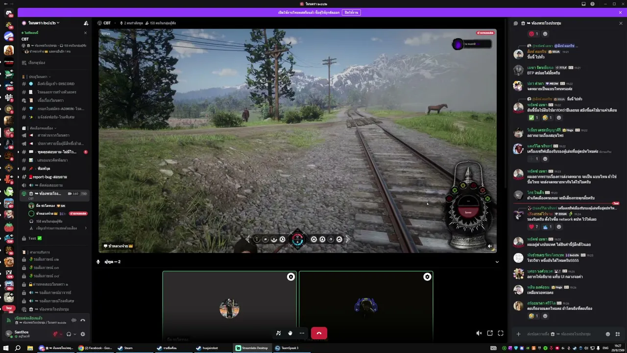
Task: Click the Windows Start button
Action: 6,348
